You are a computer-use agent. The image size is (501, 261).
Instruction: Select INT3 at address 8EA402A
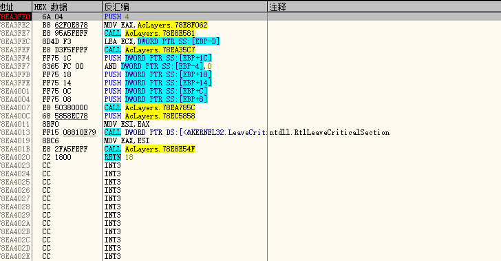click(112, 224)
